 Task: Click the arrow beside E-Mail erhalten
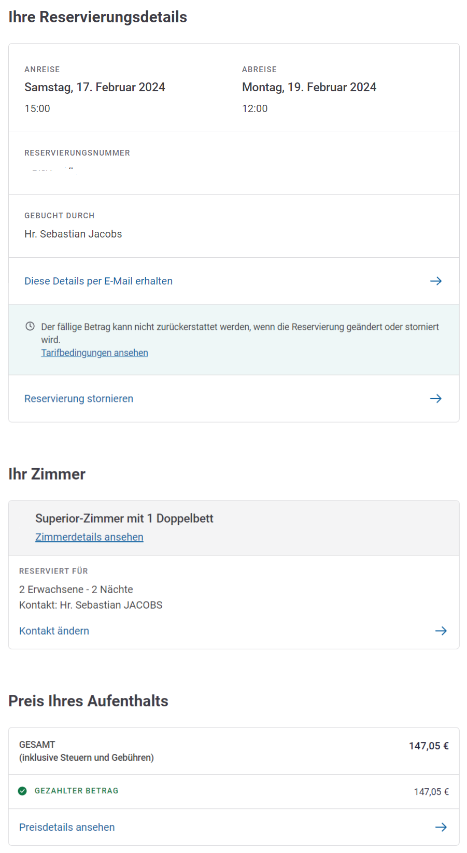pos(436,281)
